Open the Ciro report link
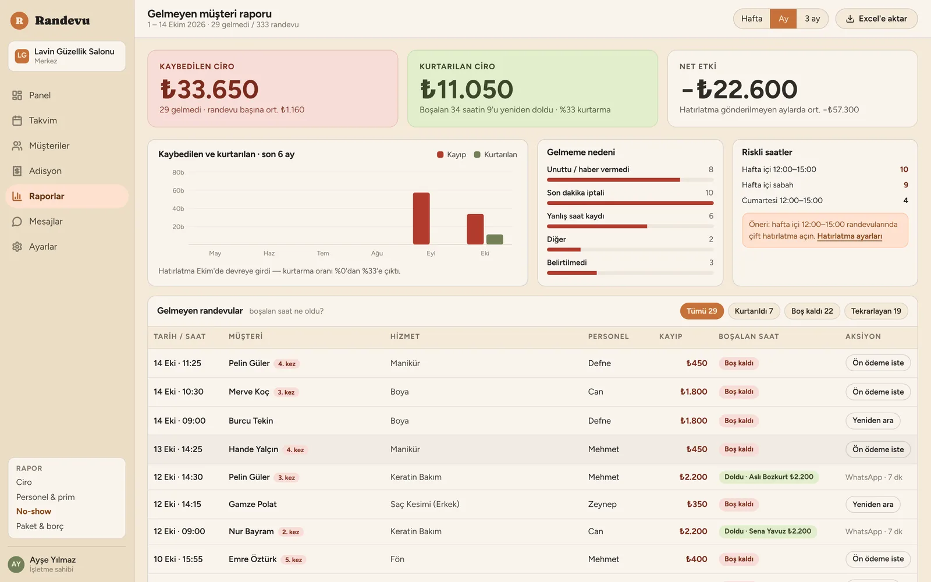Screen dimensions: 931x582 tap(24, 482)
